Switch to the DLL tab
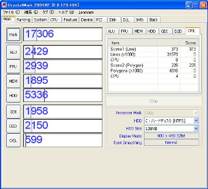 click(127, 20)
